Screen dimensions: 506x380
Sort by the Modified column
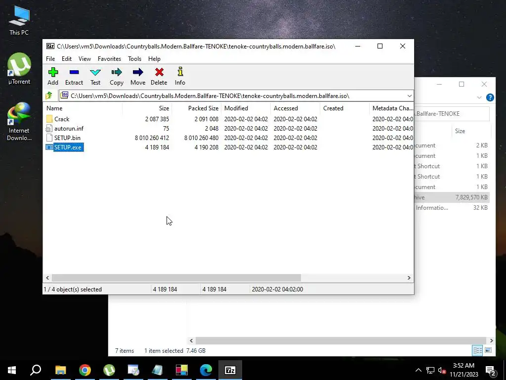[246, 108]
